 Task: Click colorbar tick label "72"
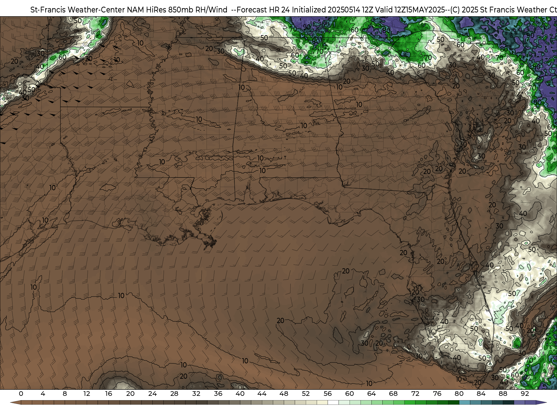(x=415, y=394)
